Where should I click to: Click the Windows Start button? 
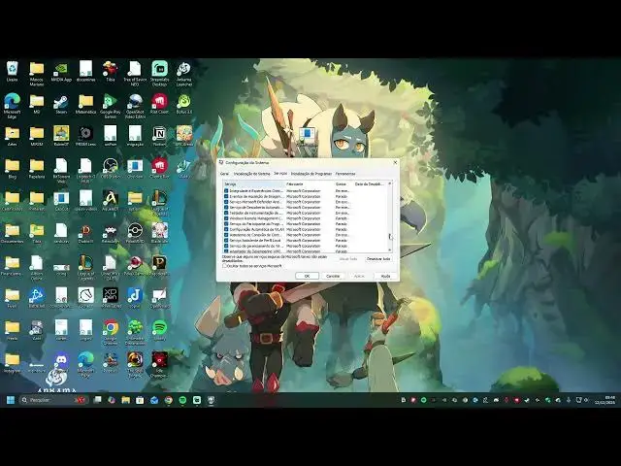[x=11, y=400]
